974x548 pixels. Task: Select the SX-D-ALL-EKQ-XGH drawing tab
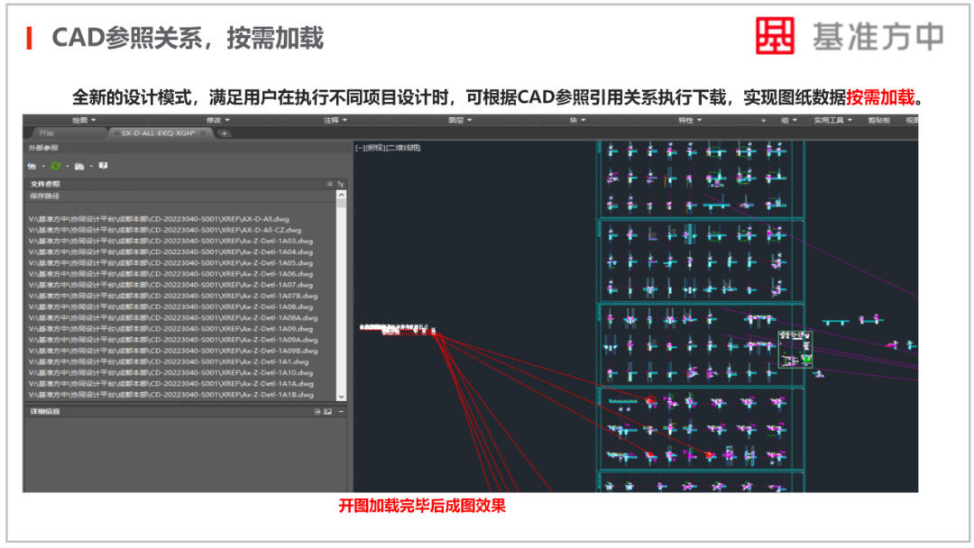pyautogui.click(x=158, y=132)
